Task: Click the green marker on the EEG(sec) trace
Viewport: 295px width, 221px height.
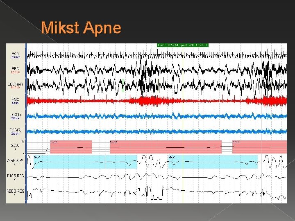Action: [x=123, y=85]
